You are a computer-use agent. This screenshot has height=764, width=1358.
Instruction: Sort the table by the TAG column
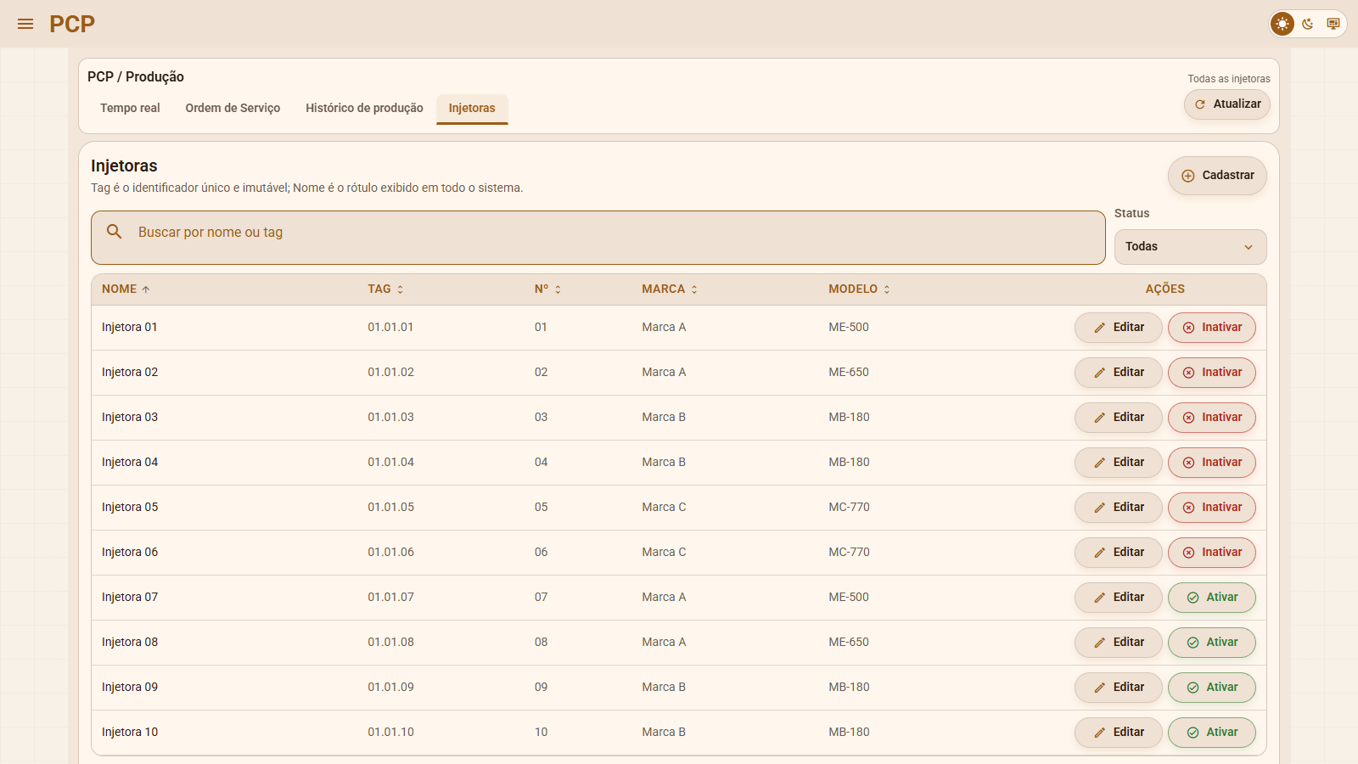point(386,289)
